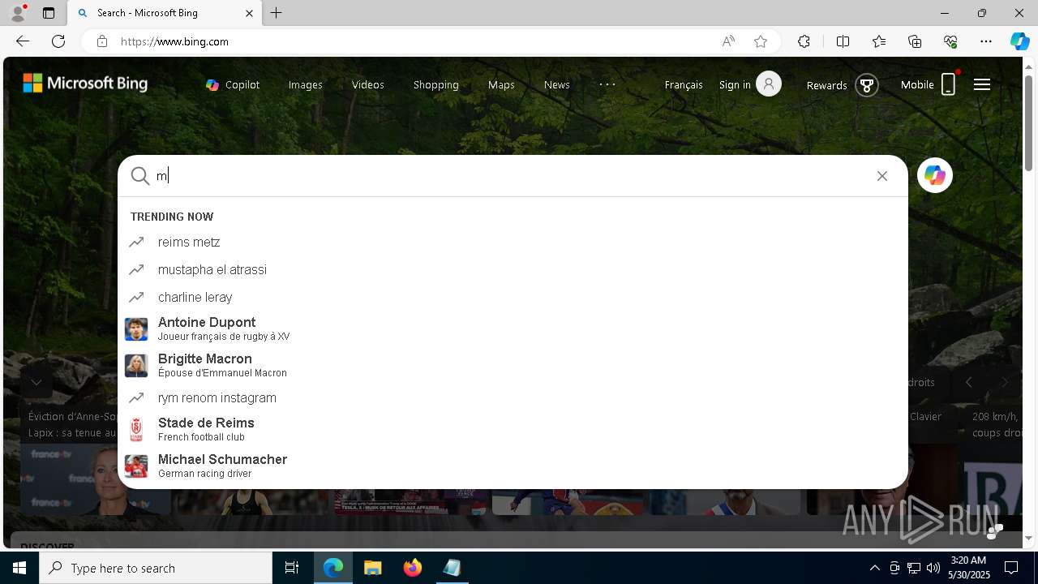The image size is (1038, 584).
Task: Show next news cards arrow
Action: [x=1005, y=382]
